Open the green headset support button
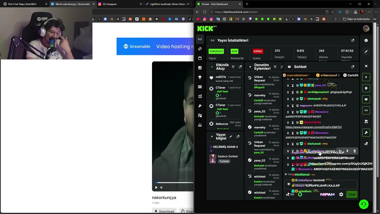This screenshot has height=214, width=380. click(364, 204)
